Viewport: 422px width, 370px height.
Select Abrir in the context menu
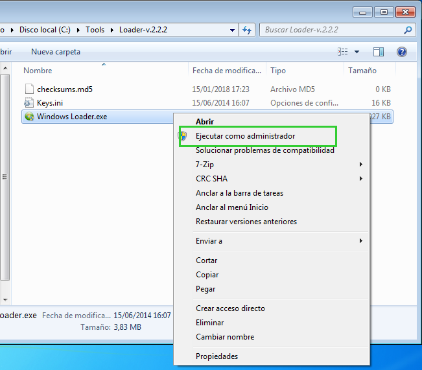[205, 122]
